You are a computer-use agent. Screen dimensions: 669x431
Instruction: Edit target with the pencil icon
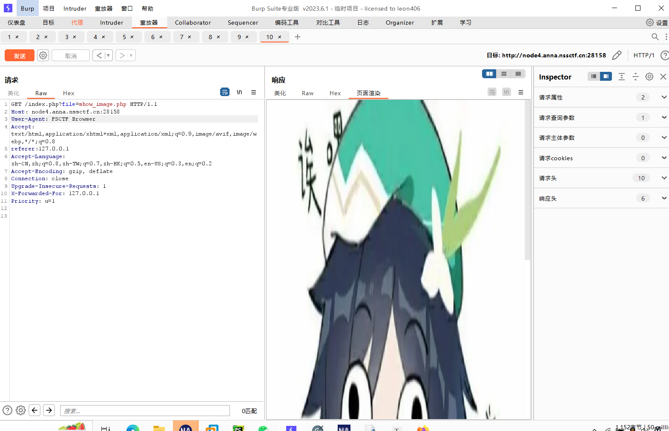coord(617,55)
